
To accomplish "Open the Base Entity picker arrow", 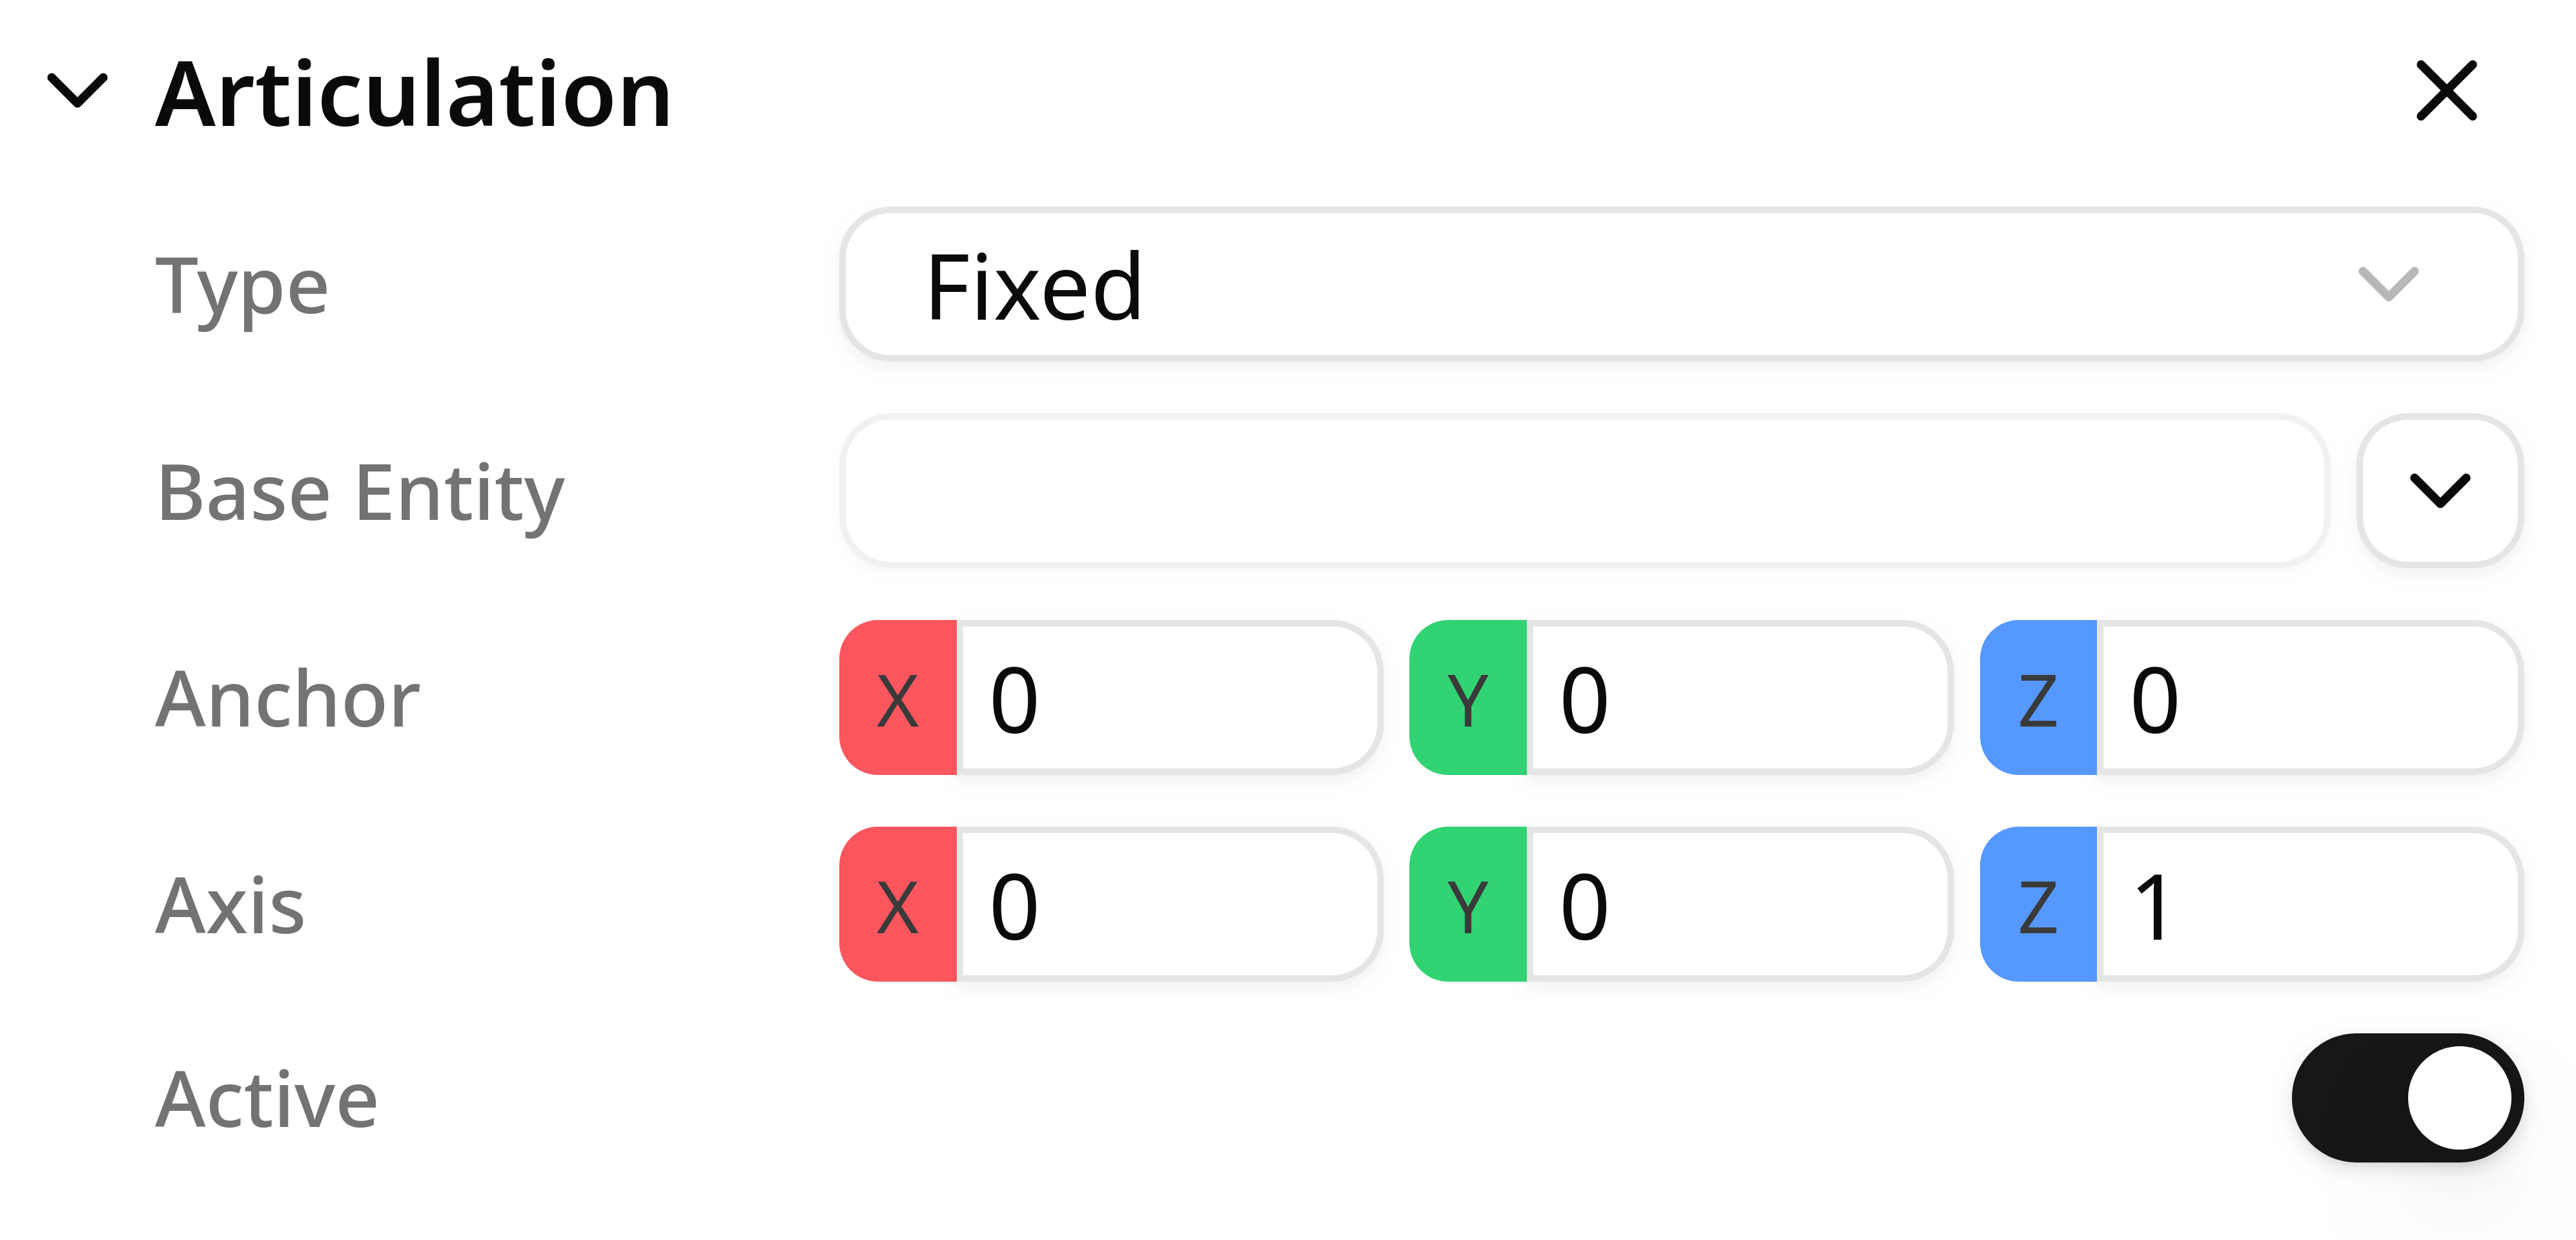I will pyautogui.click(x=2439, y=491).
